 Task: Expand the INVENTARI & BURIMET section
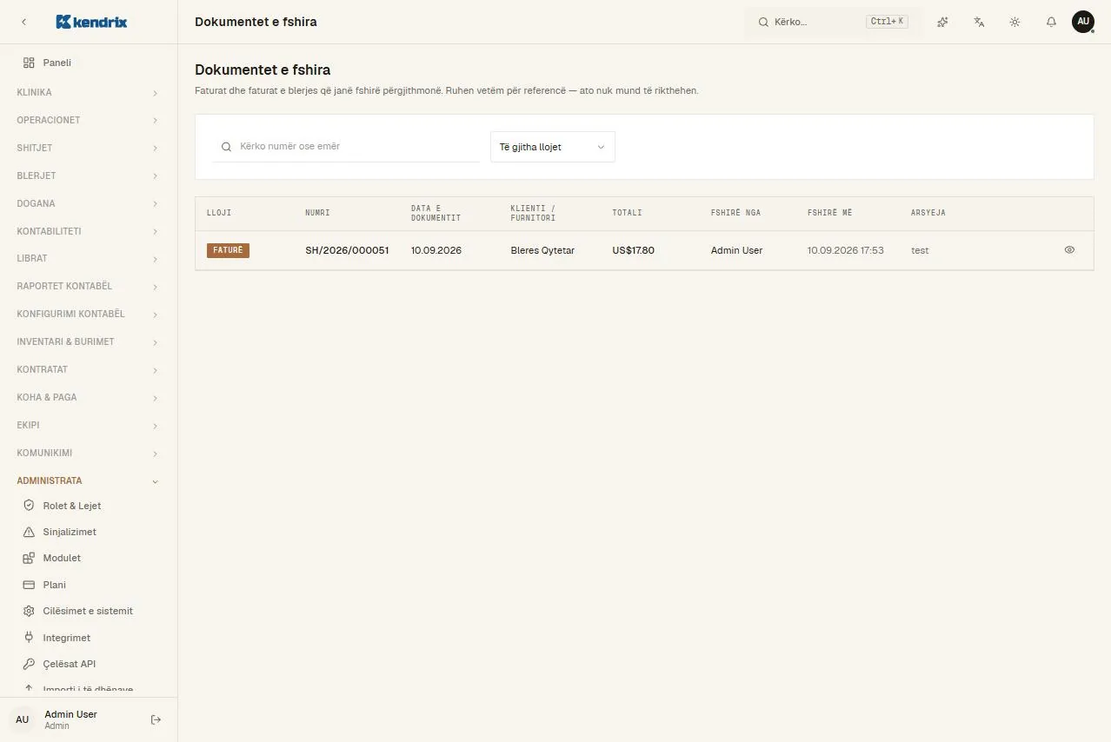pyautogui.click(x=89, y=341)
